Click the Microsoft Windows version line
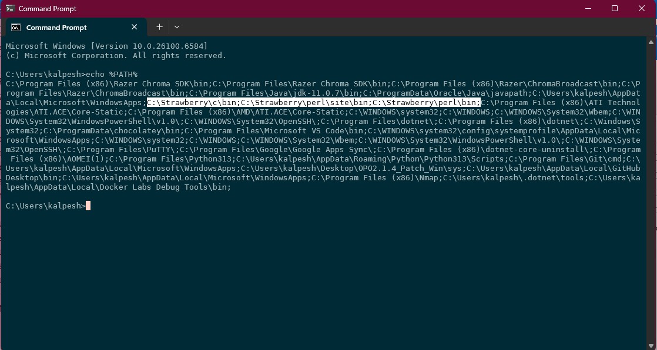 tap(106, 46)
